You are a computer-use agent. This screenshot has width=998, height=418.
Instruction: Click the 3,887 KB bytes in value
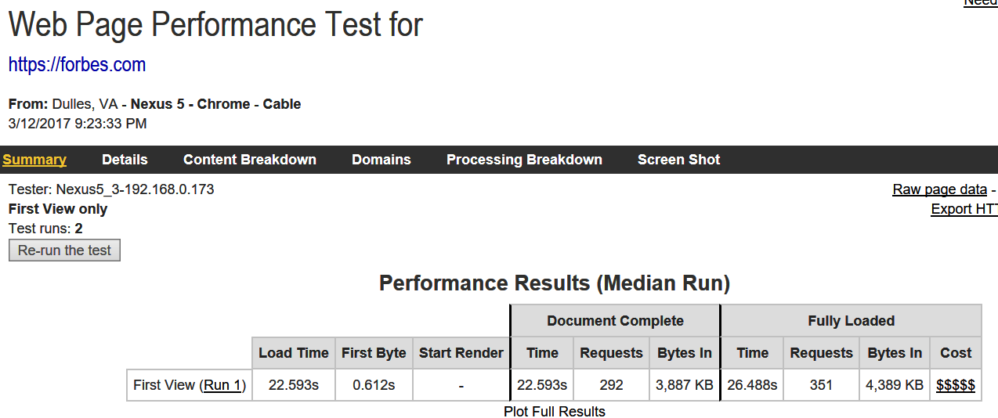tap(685, 385)
